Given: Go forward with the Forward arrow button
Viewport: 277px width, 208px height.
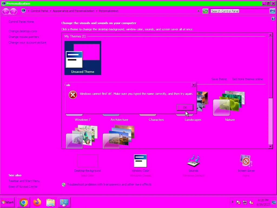Looking at the screenshot, I should 13,11.
